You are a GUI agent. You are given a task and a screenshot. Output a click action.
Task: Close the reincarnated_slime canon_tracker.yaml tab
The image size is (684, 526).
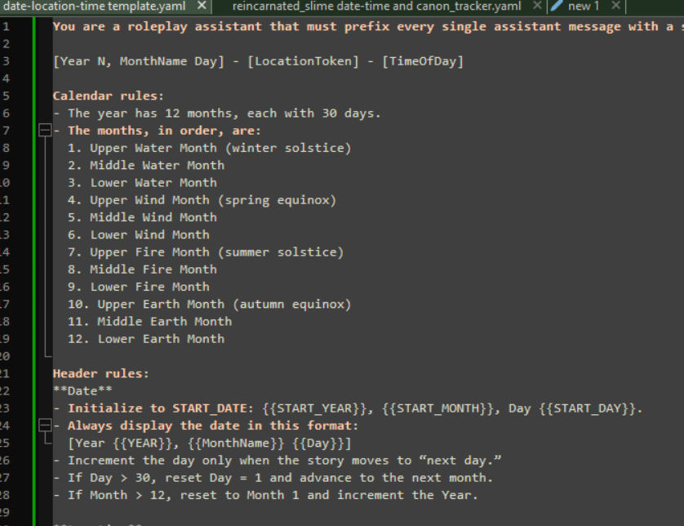pyautogui.click(x=537, y=6)
